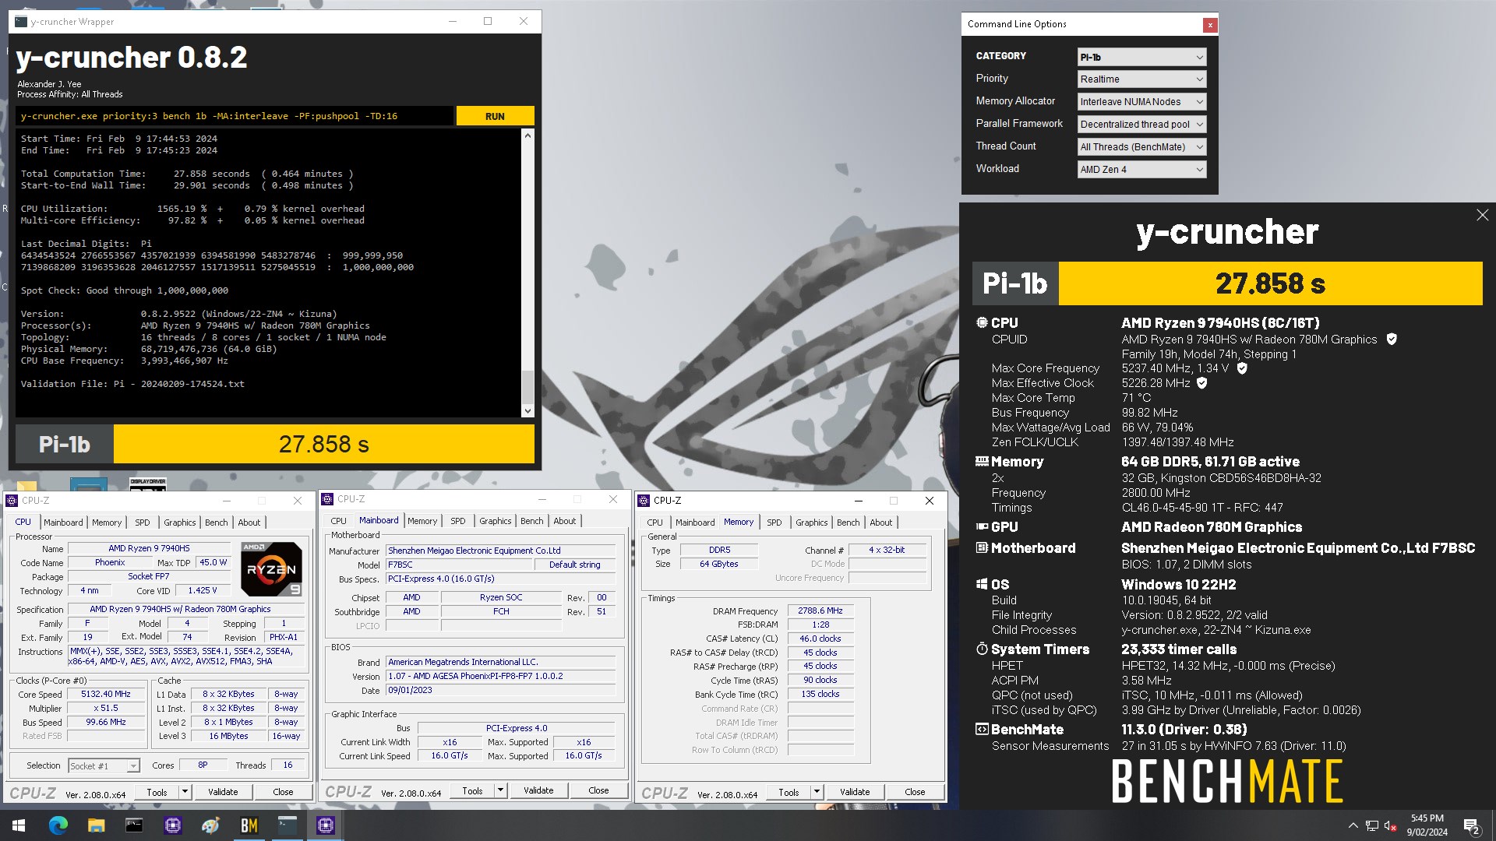Click the Motherboard section icon in BenchMate
The height and width of the screenshot is (841, 1496).
pyautogui.click(x=982, y=548)
